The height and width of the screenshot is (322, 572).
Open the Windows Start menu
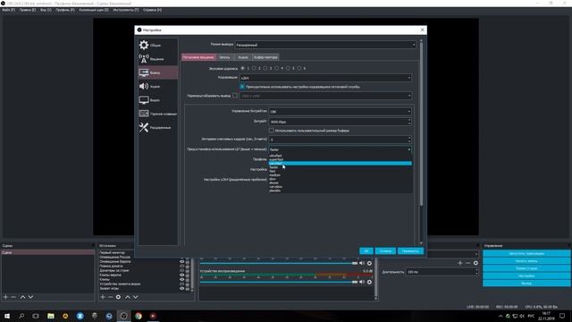click(x=7, y=316)
